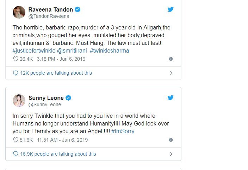Click the @TandonRaveena handle
Viewport: 248px width, 170px height.
(x=49, y=16)
